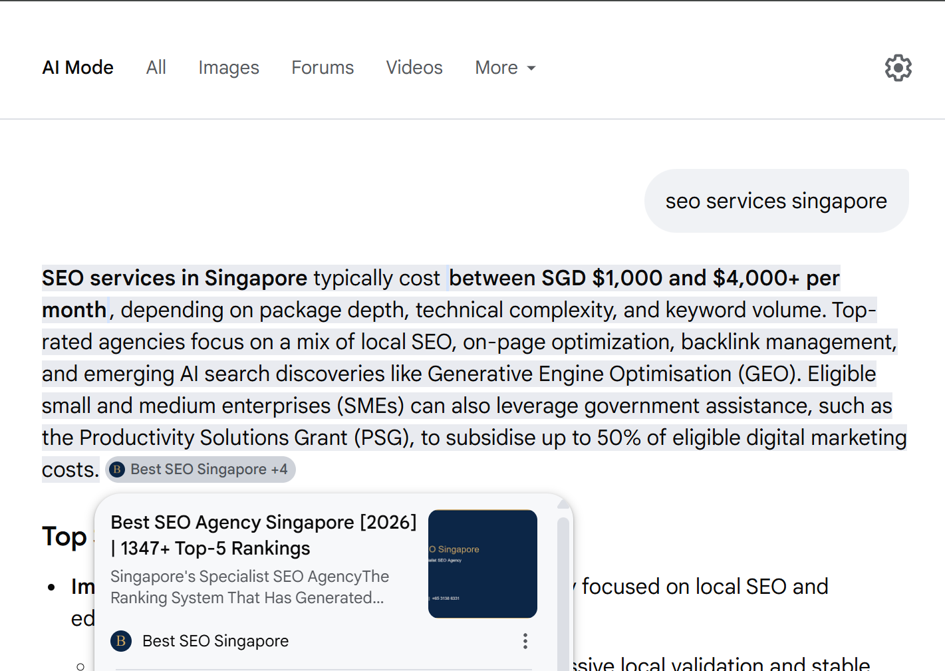945x671 pixels.
Task: Switch to the All results tab
Action: [x=156, y=68]
